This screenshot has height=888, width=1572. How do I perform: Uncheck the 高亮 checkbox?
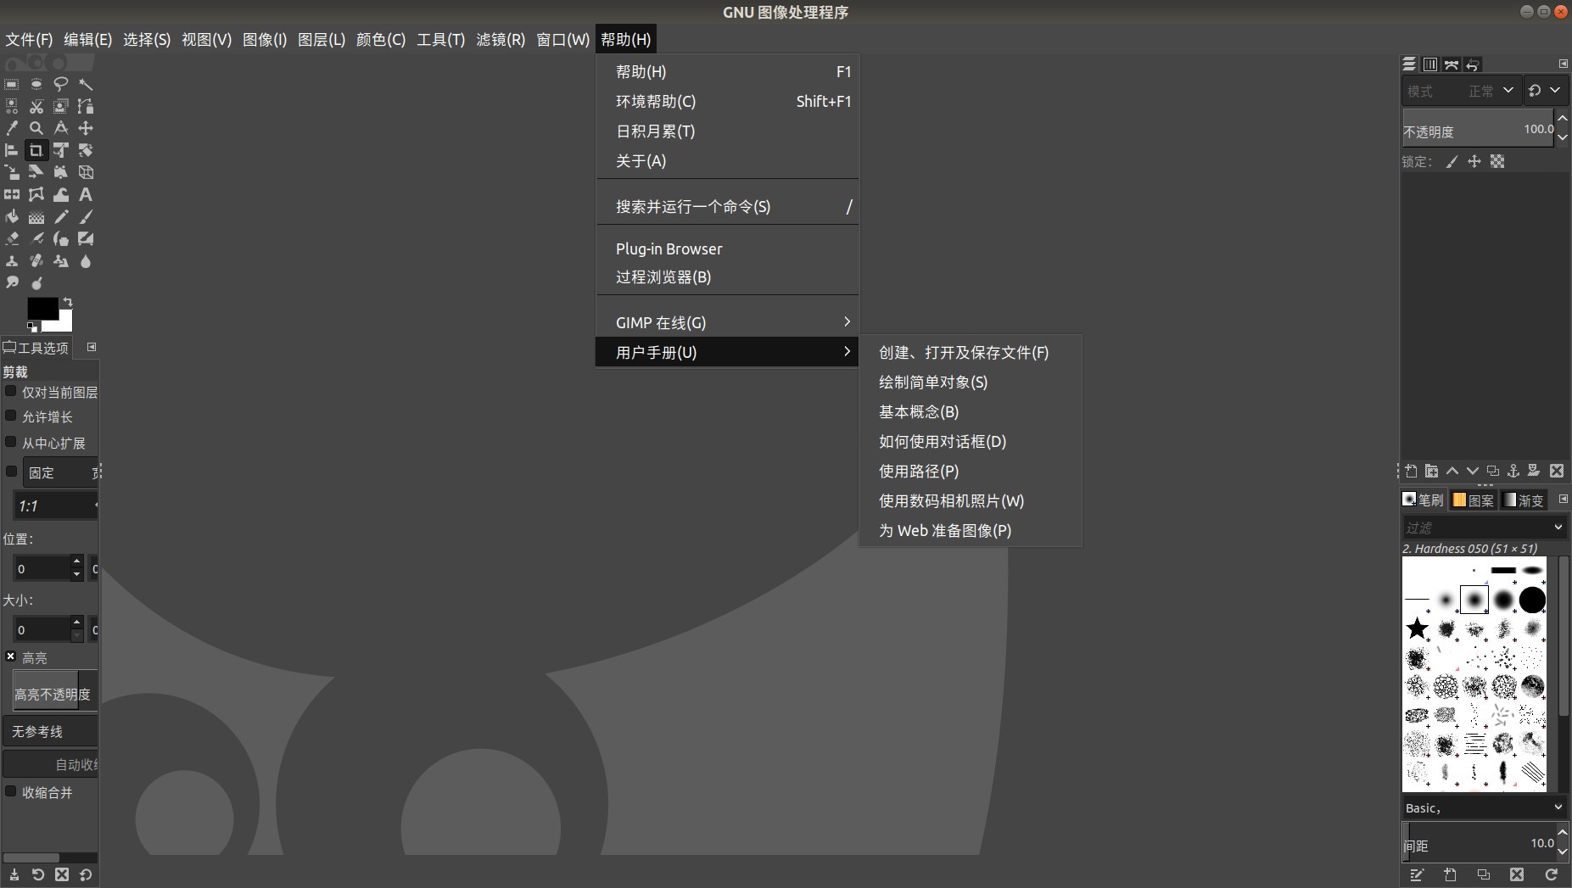(x=11, y=656)
